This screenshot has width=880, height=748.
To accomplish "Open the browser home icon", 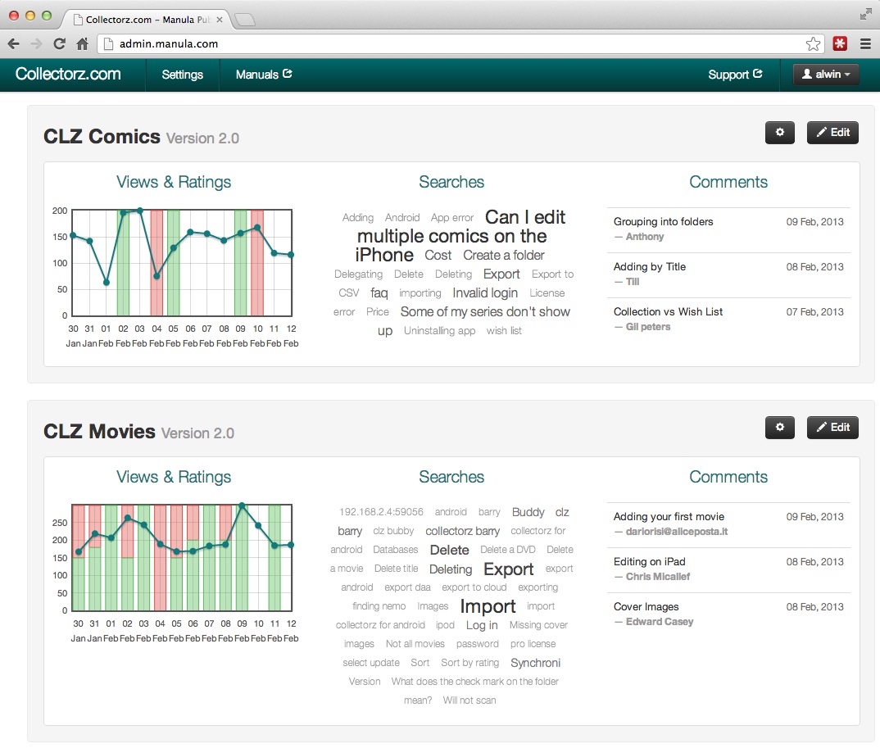I will click(82, 43).
